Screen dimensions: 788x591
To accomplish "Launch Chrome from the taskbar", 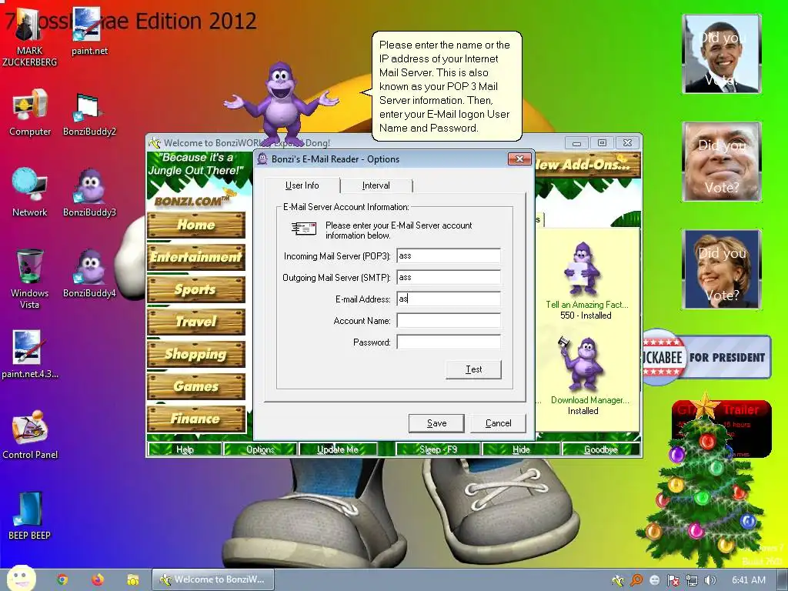I will (62, 579).
